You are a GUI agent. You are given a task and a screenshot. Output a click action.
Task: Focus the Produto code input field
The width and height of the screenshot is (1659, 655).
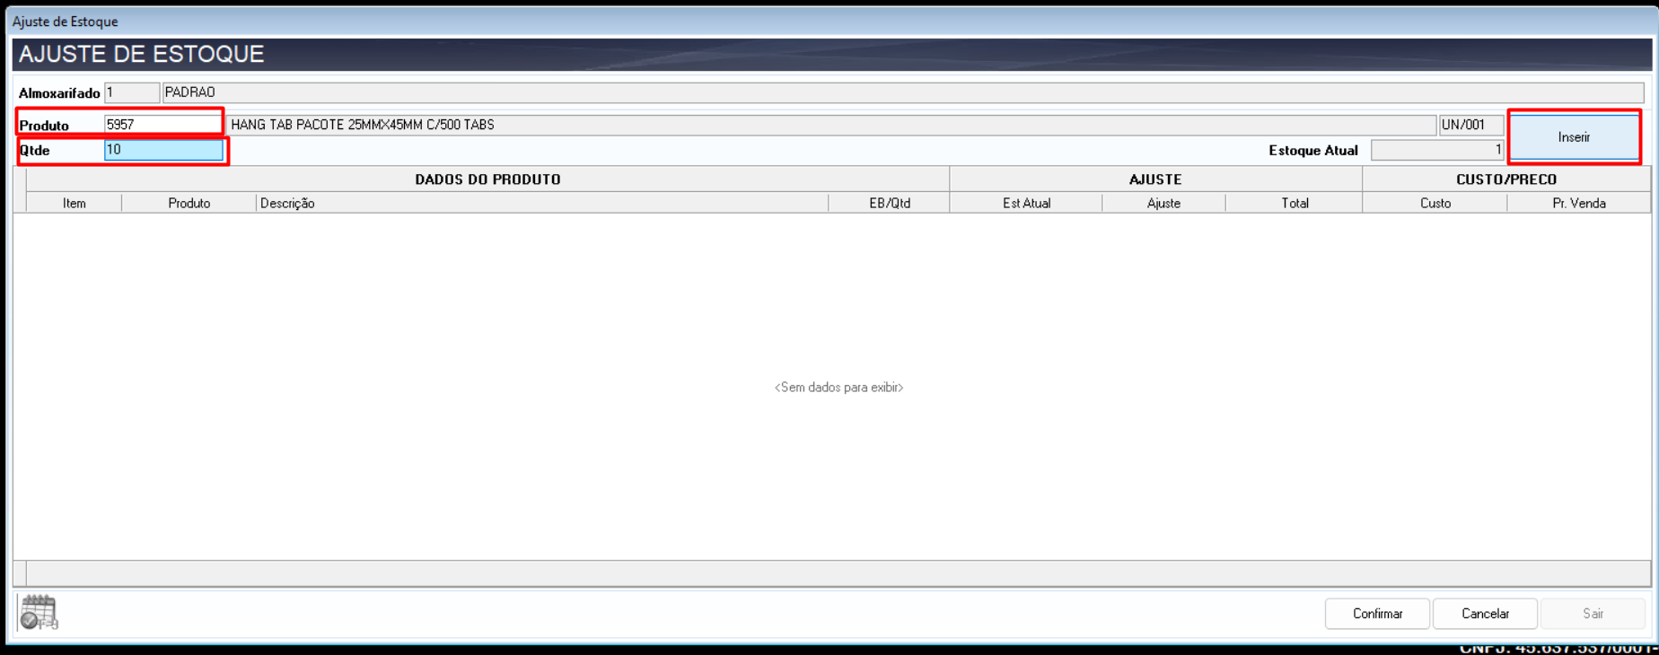point(162,125)
